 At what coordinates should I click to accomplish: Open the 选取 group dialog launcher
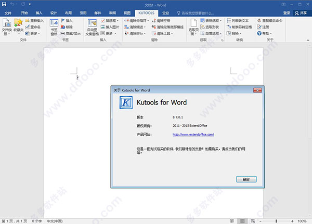pos(222,41)
